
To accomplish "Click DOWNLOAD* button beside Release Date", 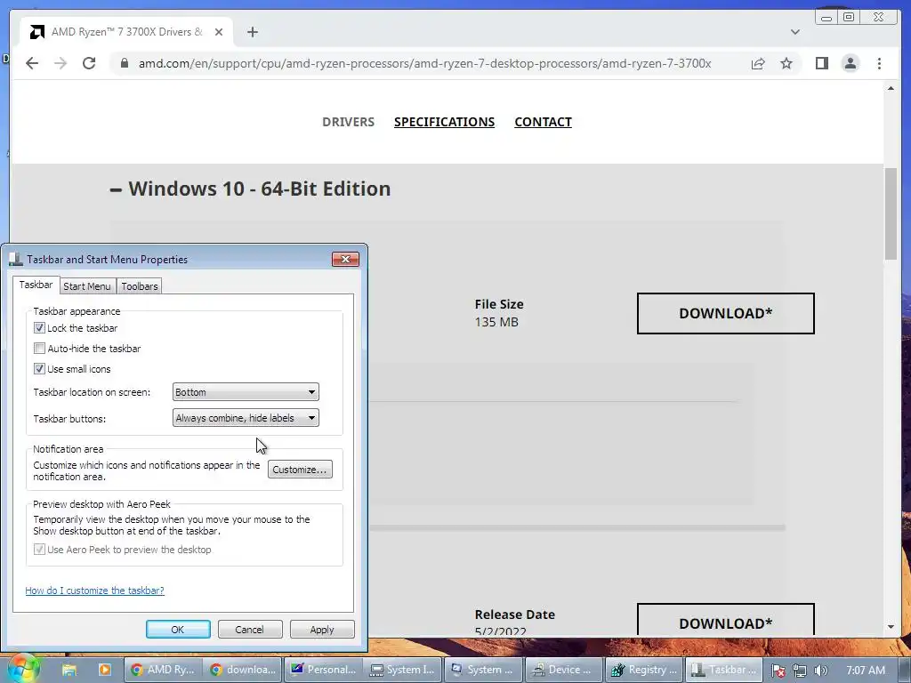I will pos(726,620).
